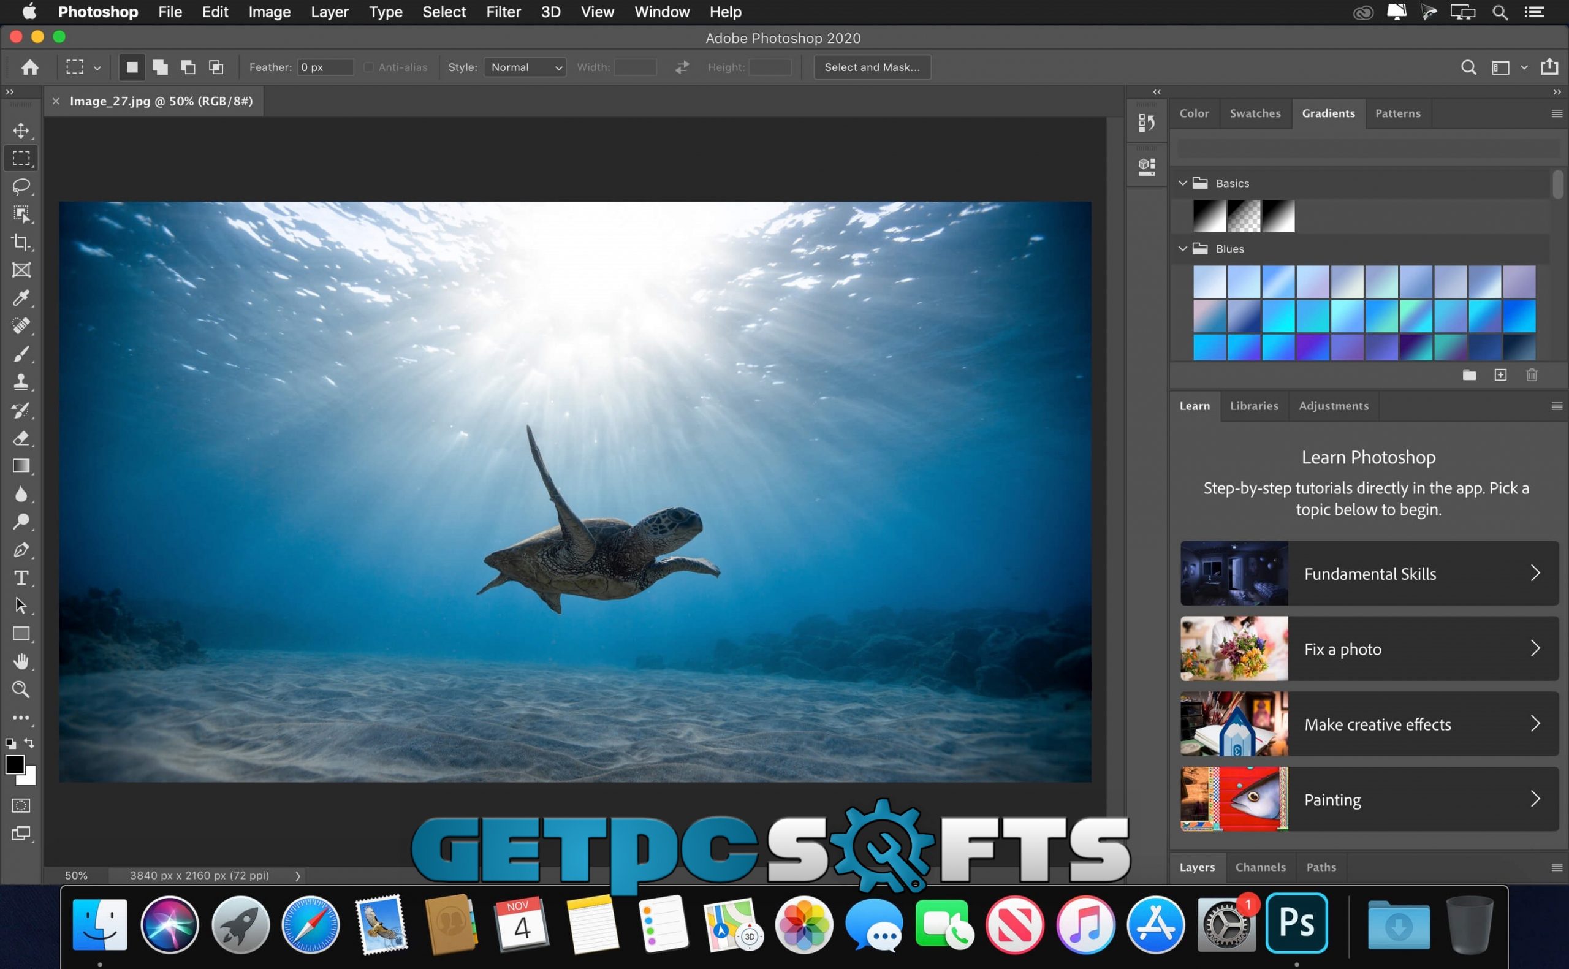
Task: Toggle Quick Mask mode
Action: [21, 805]
